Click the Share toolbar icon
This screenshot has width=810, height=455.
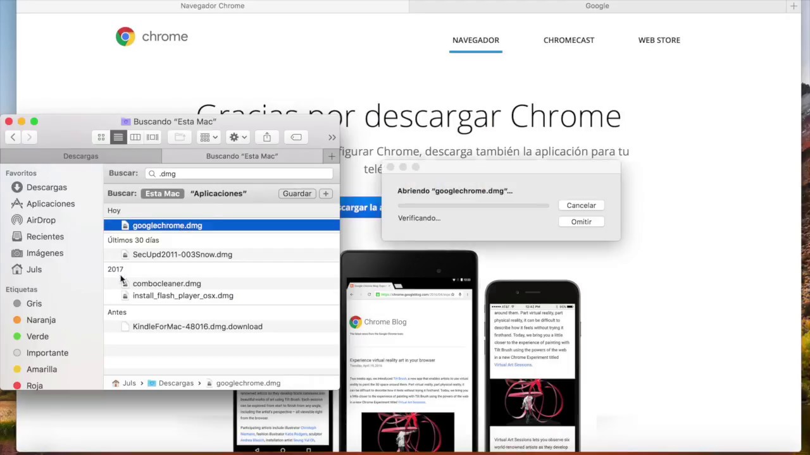[x=267, y=137]
